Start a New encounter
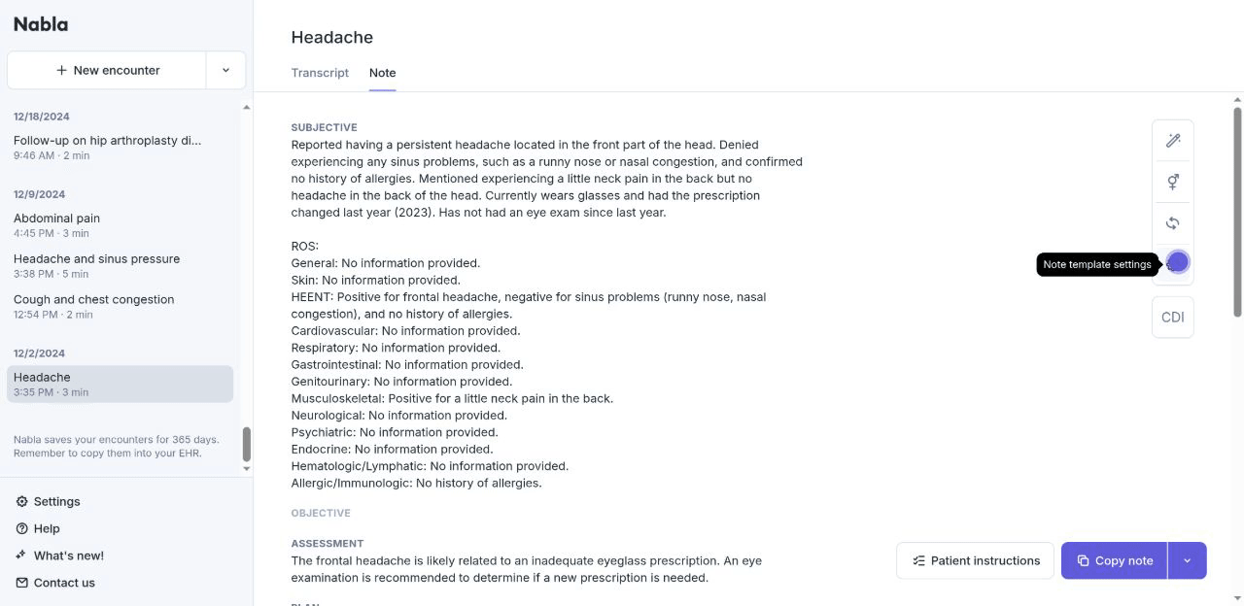The width and height of the screenshot is (1244, 606). coord(108,70)
